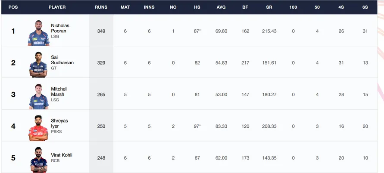Select Iyer's 208.33 strike rate cell
Viewport: 384px width, 173px height.
coord(269,126)
